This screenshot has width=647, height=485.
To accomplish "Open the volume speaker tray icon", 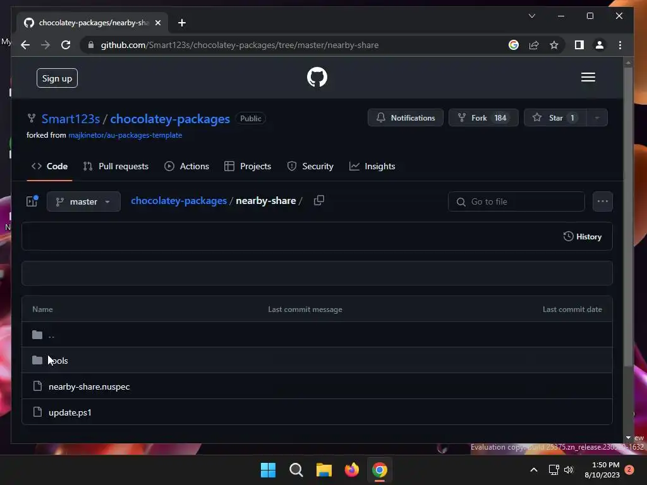I will tap(569, 470).
